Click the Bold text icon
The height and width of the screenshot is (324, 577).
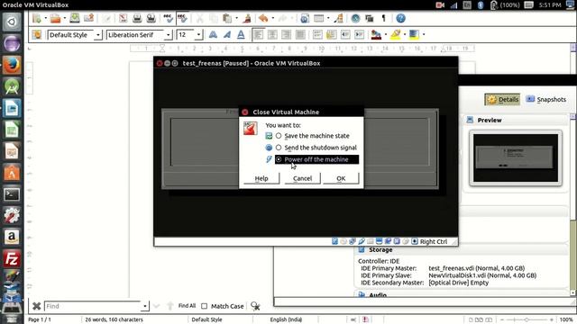[213, 35]
